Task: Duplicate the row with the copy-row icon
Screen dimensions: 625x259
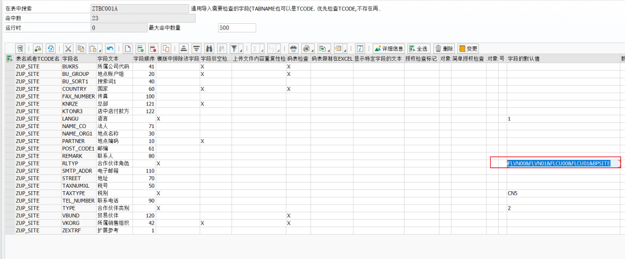Action: [166, 49]
